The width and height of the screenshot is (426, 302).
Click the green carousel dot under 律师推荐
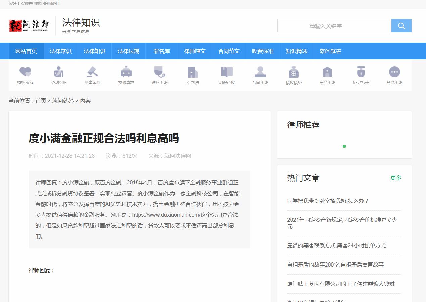(x=344, y=146)
